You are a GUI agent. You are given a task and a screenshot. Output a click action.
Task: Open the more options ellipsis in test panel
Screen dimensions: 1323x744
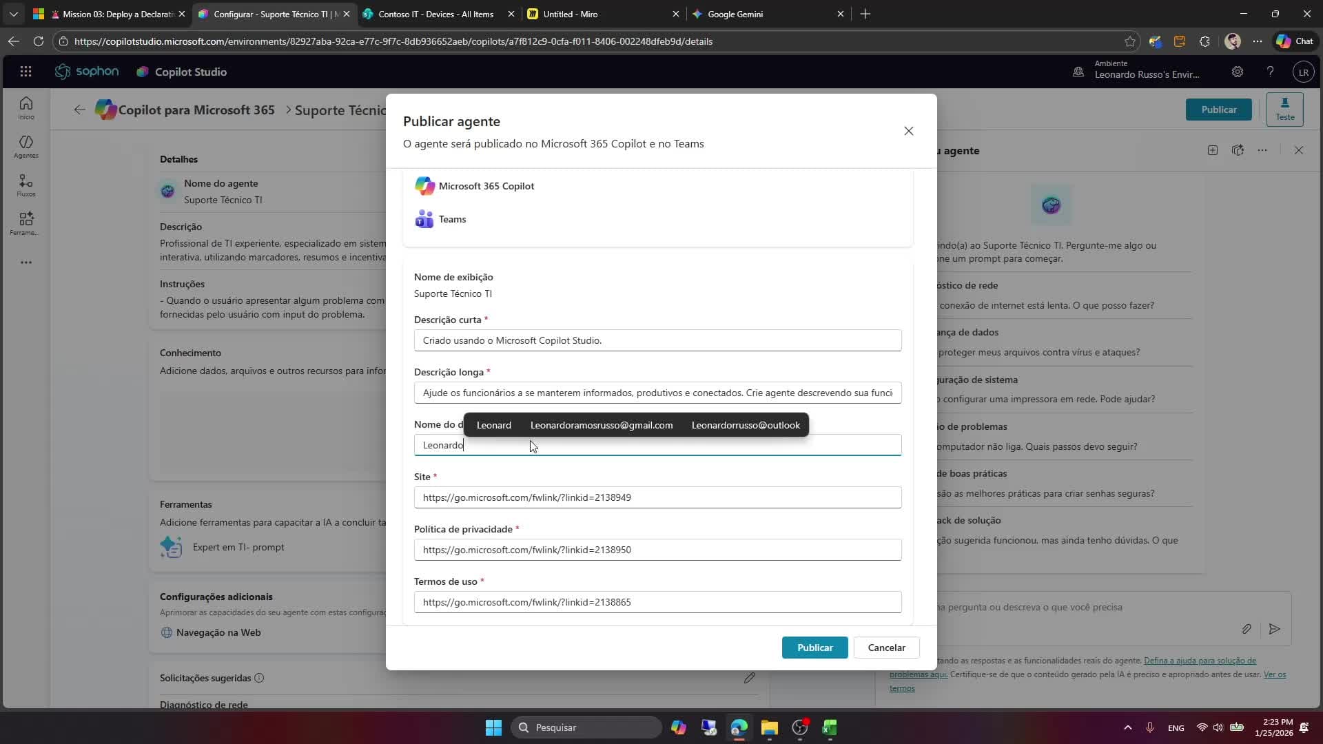[x=1262, y=150]
